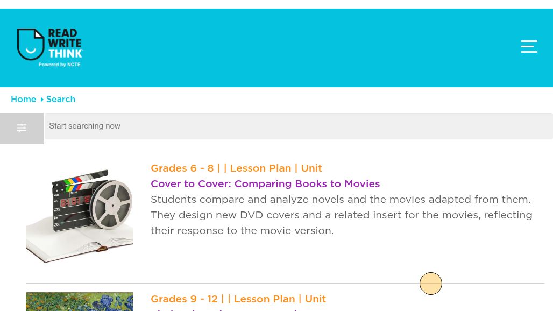
Task: Open the Search breadcrumb link
Action: tap(61, 99)
